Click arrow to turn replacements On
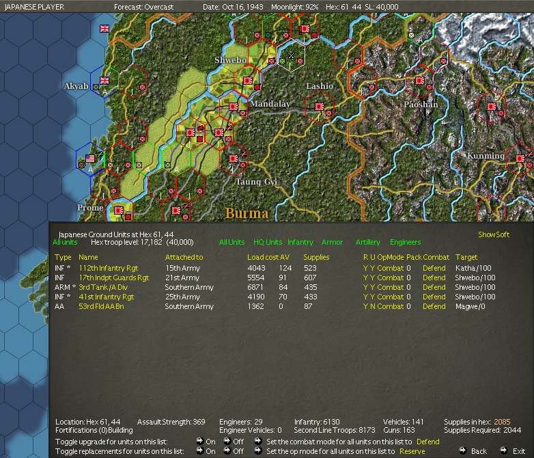This screenshot has height=458, width=534. (200, 450)
